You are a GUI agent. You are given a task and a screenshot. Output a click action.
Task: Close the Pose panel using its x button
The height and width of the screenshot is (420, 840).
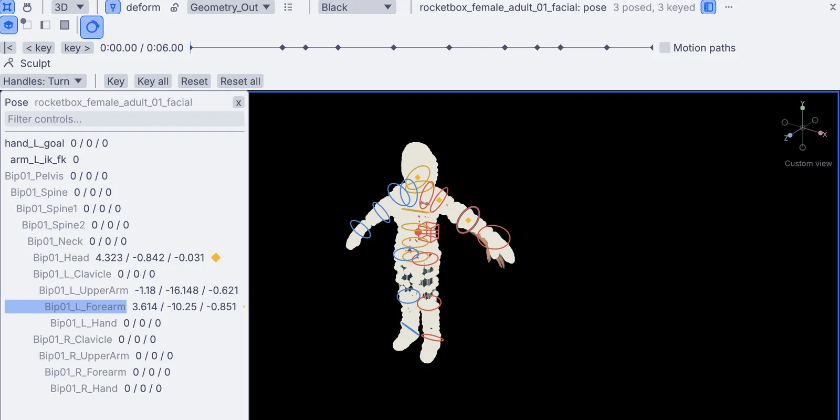coord(238,102)
